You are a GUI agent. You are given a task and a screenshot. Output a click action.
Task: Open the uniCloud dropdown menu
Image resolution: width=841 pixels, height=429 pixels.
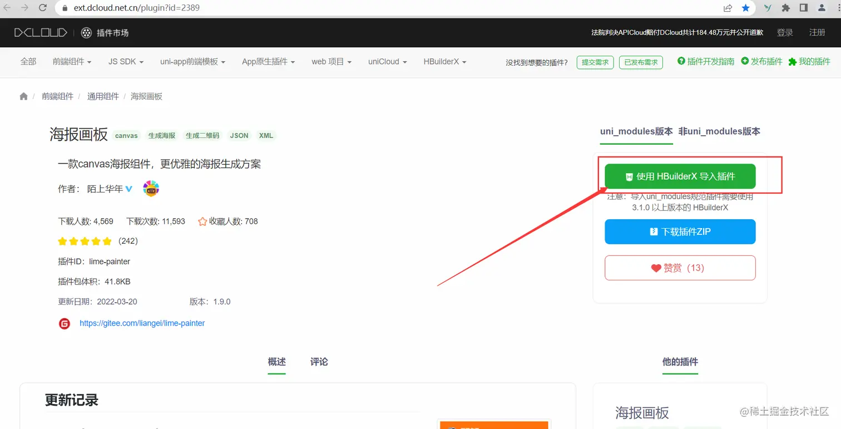(387, 62)
